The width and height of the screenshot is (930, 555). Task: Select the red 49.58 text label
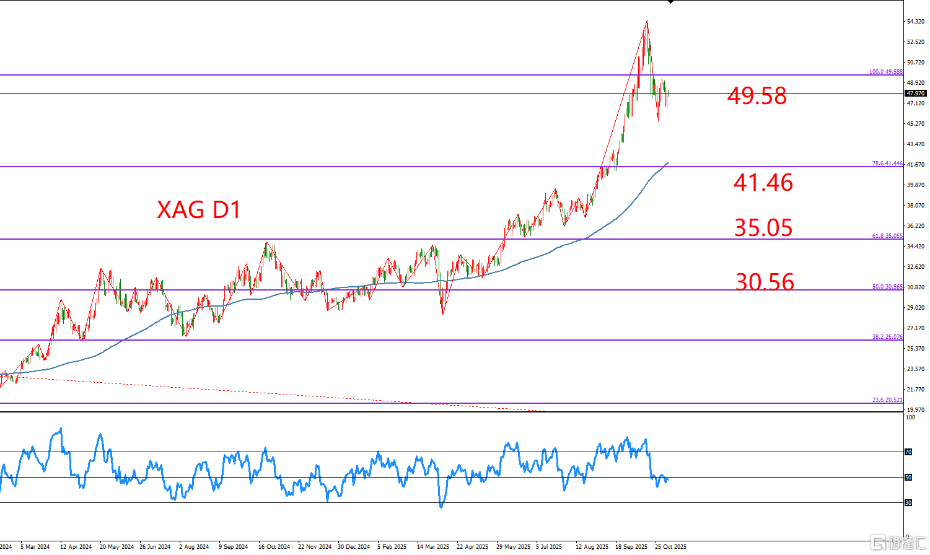click(x=757, y=96)
